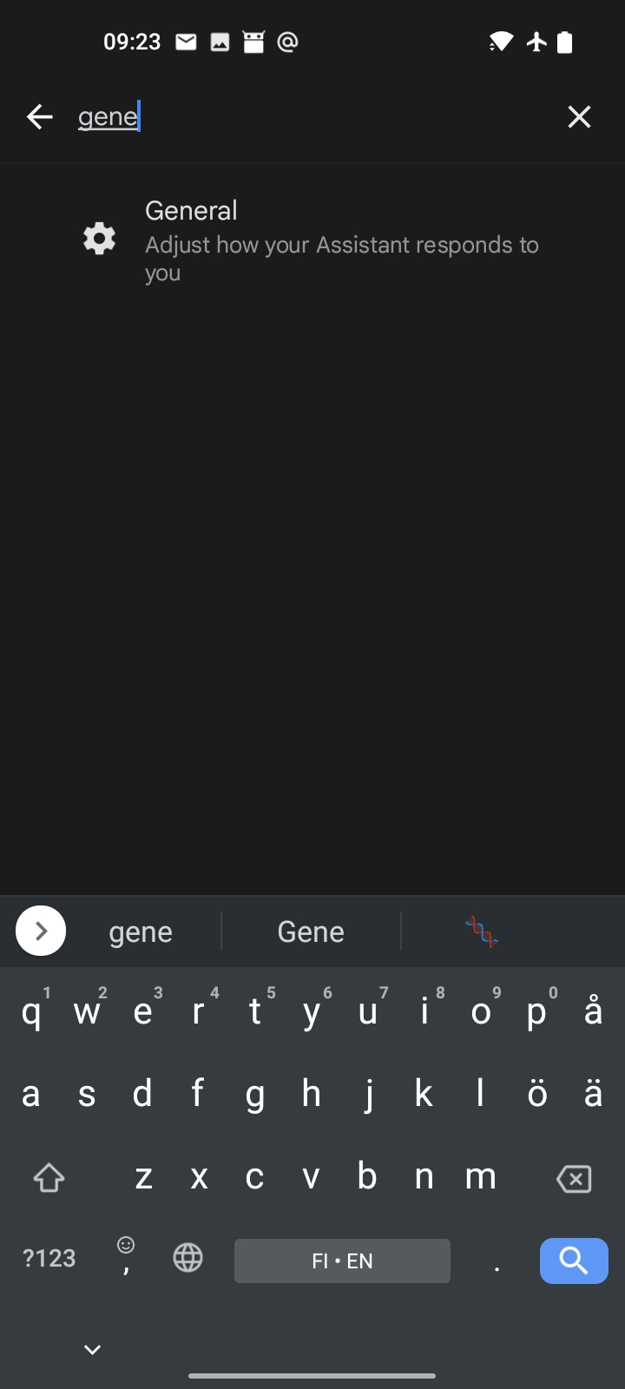Image resolution: width=625 pixels, height=1389 pixels.
Task: Insert the DNA emoji suggestion
Action: tap(482, 931)
